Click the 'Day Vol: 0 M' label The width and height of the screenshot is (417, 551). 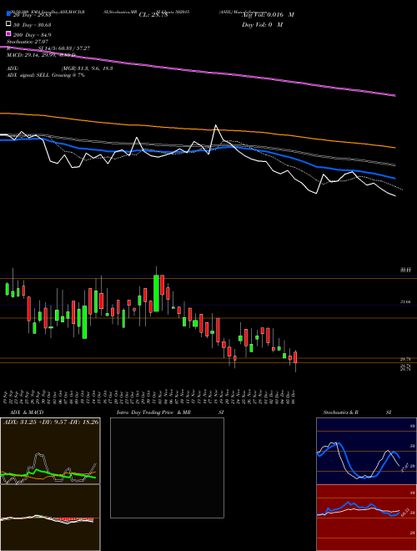262,24
